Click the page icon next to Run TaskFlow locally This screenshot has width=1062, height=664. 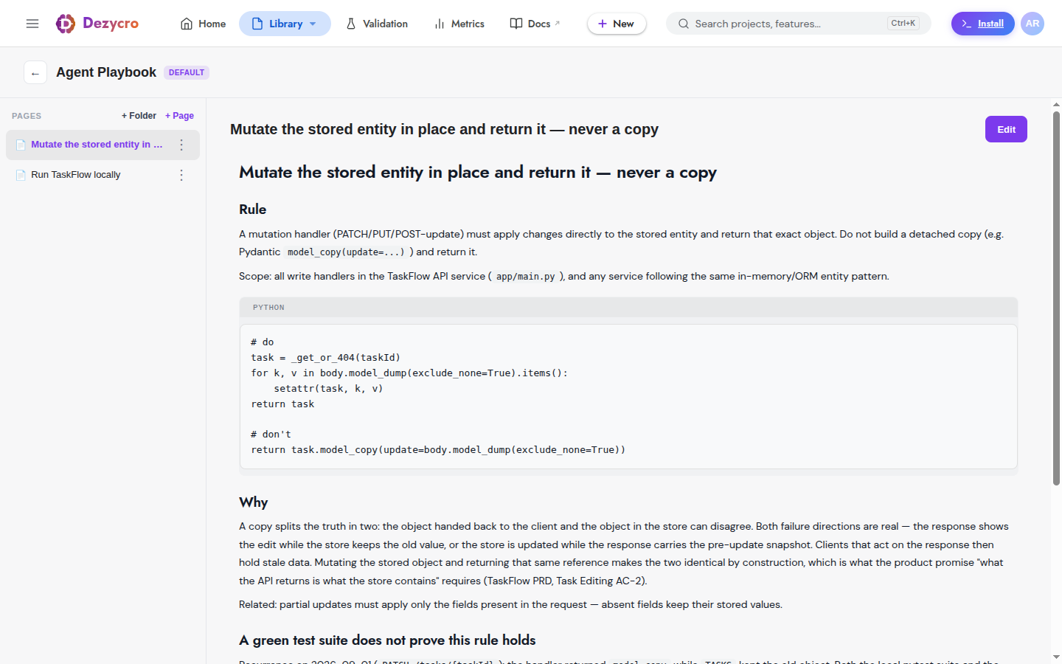click(21, 175)
